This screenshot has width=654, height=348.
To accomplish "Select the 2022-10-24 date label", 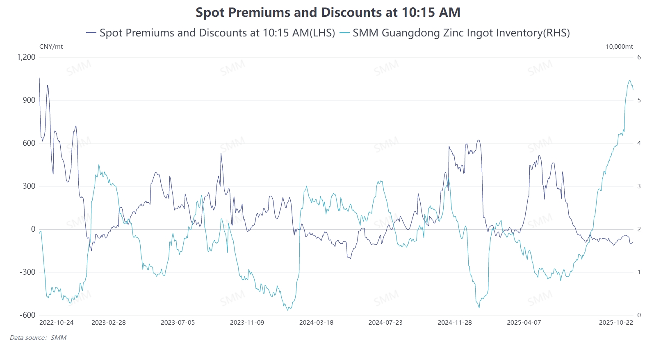I will pos(56,323).
